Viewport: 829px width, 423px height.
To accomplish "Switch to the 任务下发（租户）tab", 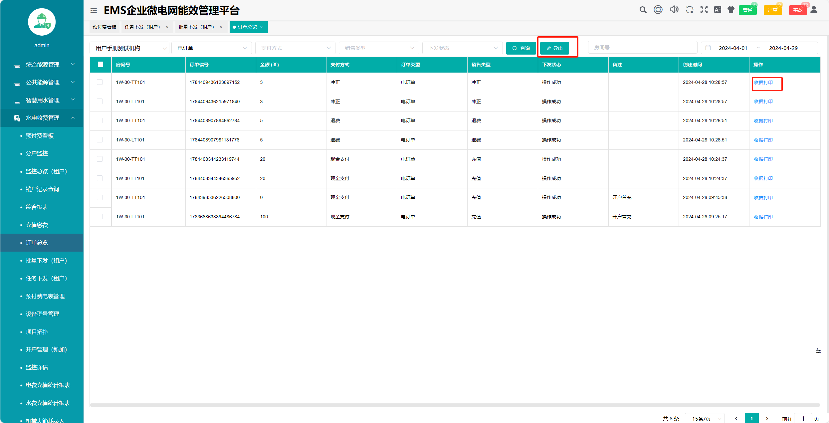I will pyautogui.click(x=142, y=27).
